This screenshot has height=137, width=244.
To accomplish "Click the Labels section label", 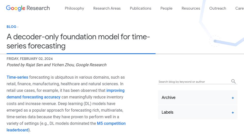I will point(167,112).
